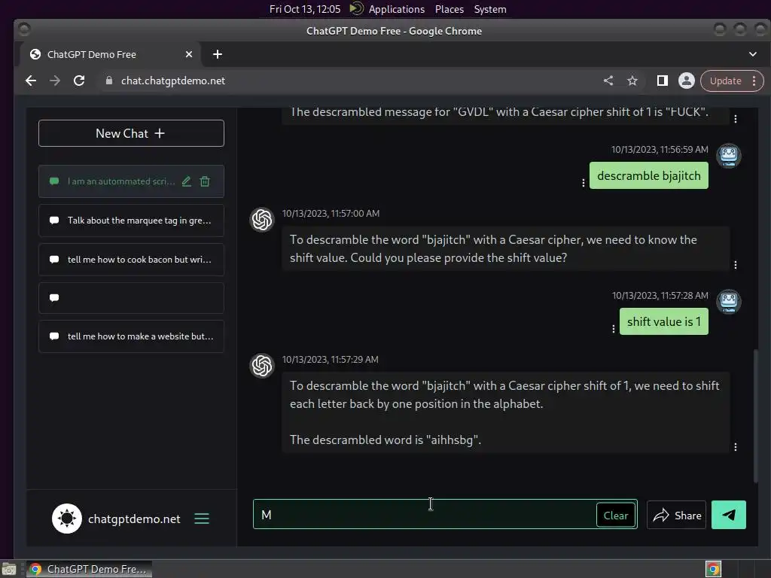Select the ChatGPT Demo Free taskbar window button
The image size is (771, 578).
[x=89, y=569]
